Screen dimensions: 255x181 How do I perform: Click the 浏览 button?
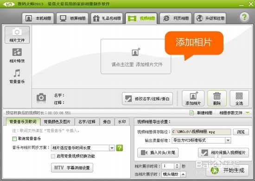[241, 132]
